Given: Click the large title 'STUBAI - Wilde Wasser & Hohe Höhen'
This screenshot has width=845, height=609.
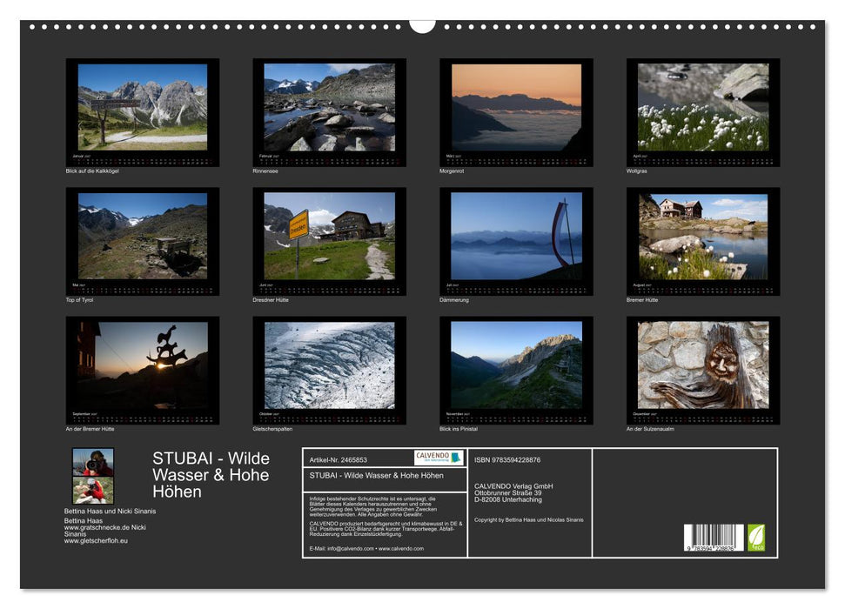Looking at the screenshot, I should coord(211,475).
